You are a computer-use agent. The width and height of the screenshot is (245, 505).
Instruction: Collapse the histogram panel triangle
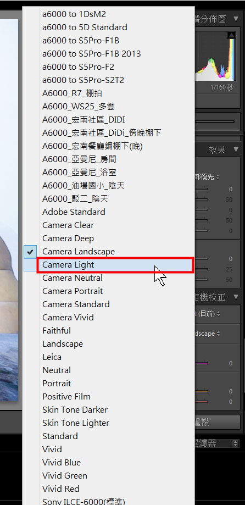pyautogui.click(x=237, y=19)
